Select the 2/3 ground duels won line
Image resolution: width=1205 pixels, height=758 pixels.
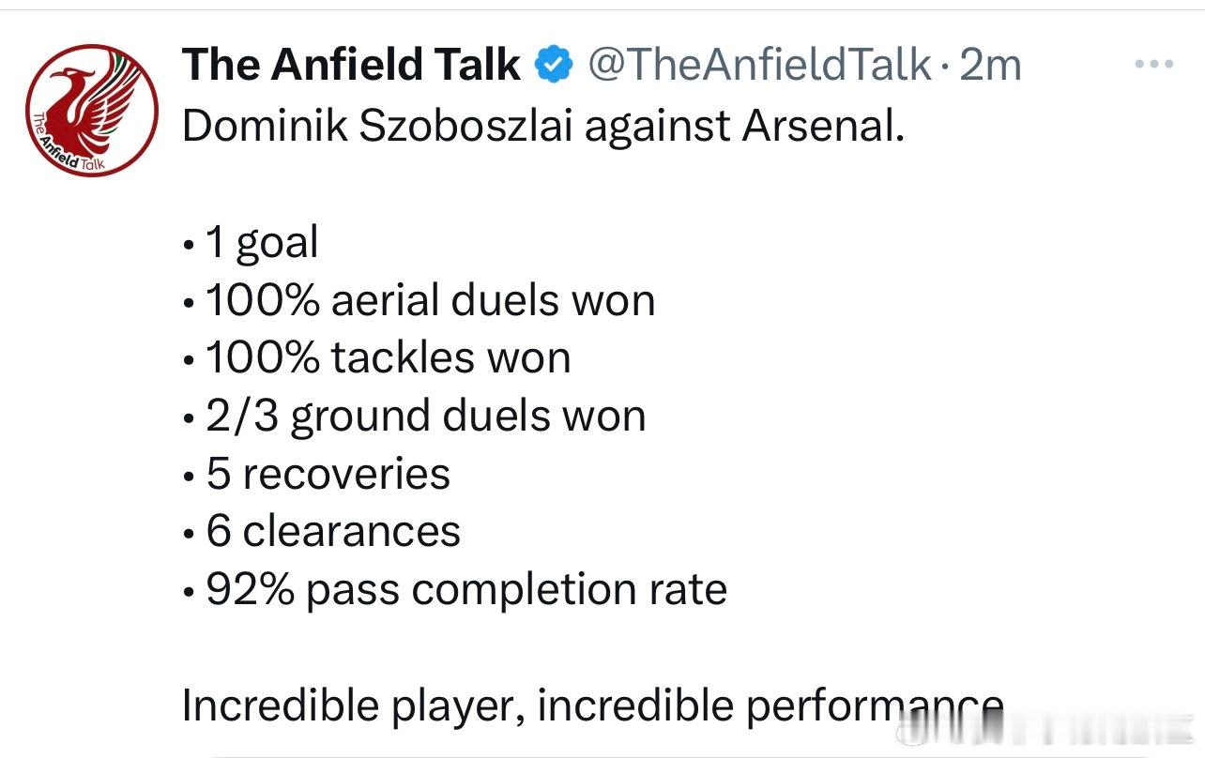pyautogui.click(x=414, y=416)
